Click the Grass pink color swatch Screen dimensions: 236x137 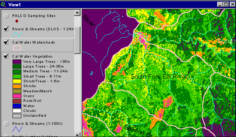click(x=17, y=96)
